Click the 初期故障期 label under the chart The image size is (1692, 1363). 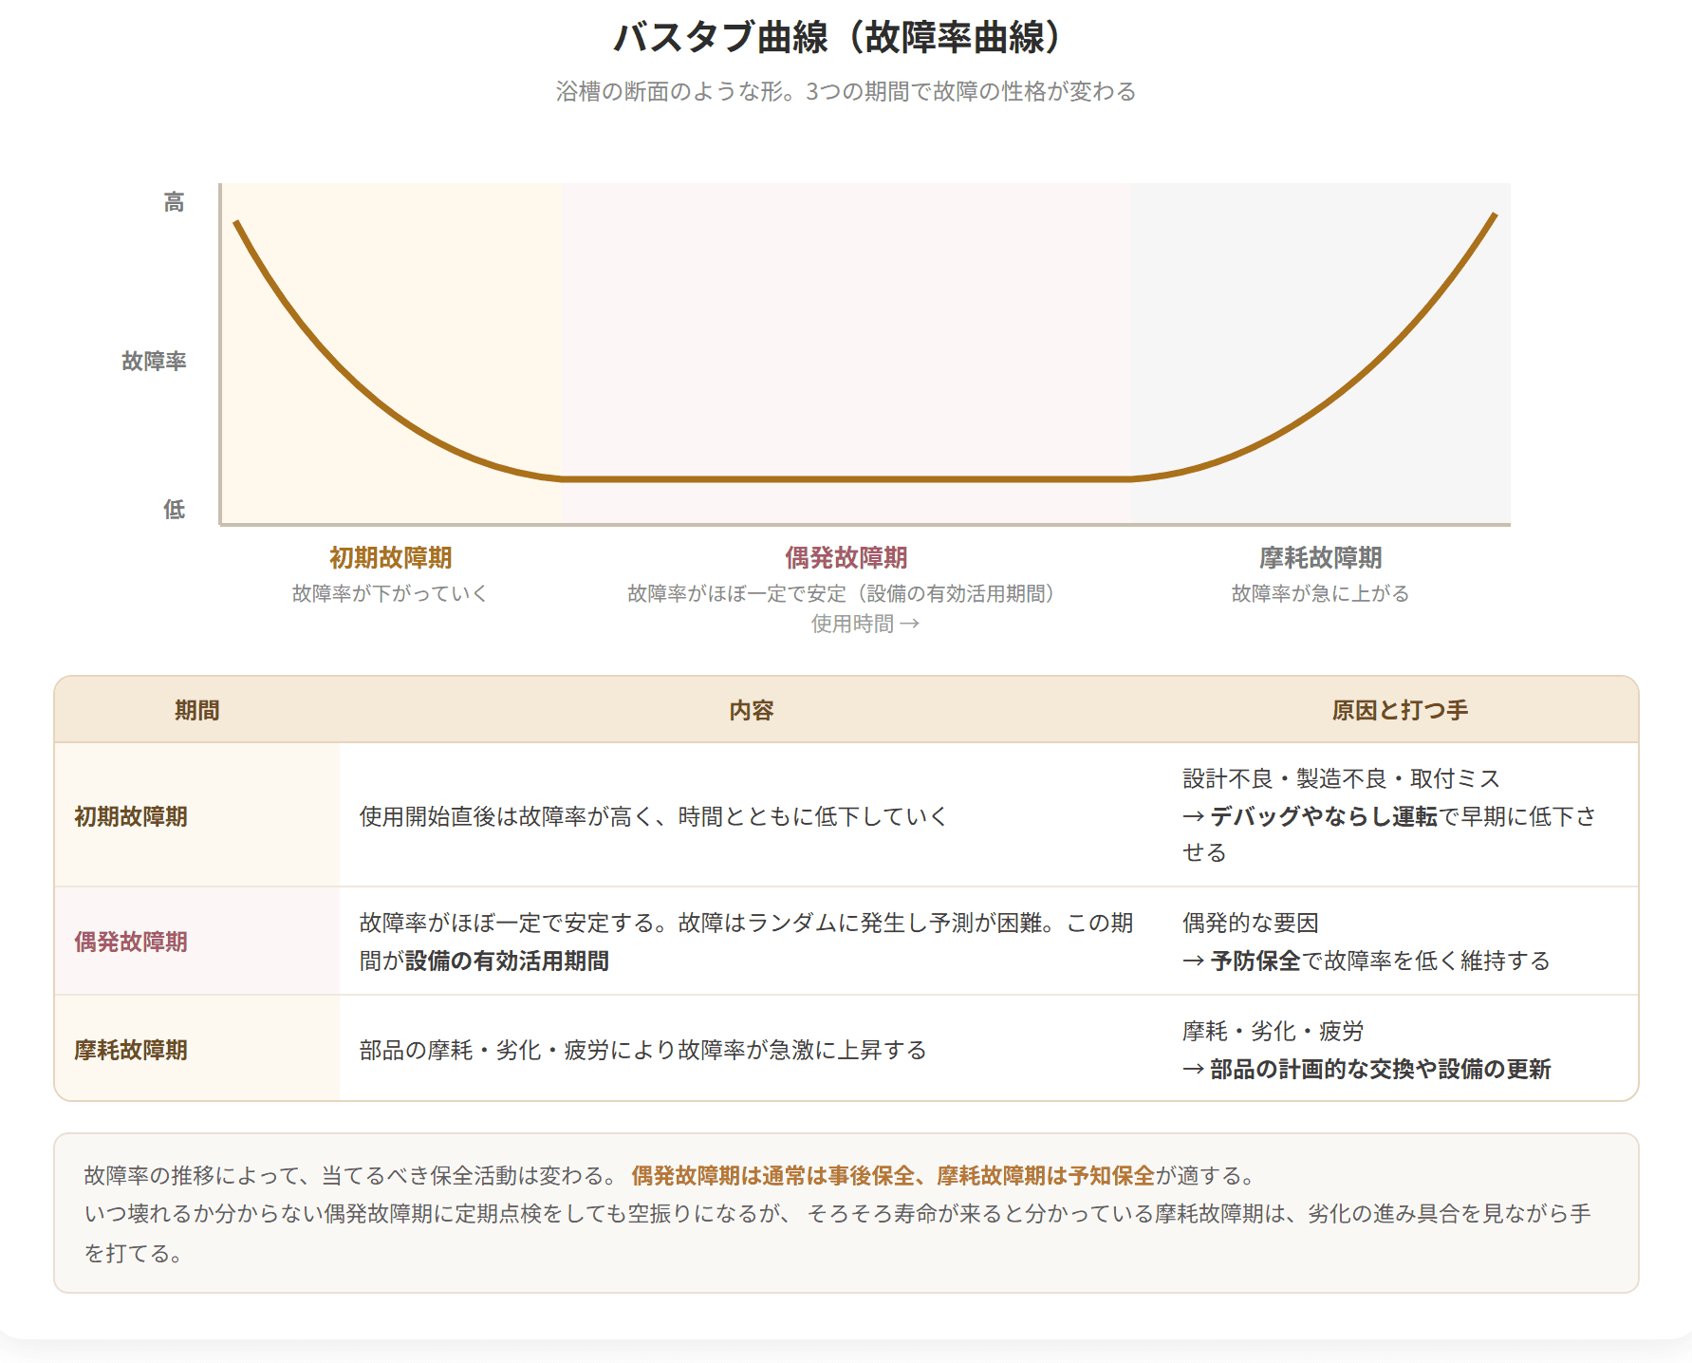click(390, 557)
